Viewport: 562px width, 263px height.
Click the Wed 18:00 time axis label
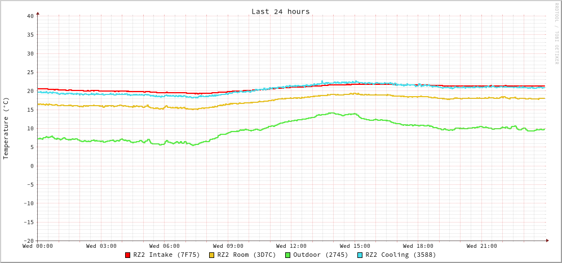pyautogui.click(x=418, y=246)
